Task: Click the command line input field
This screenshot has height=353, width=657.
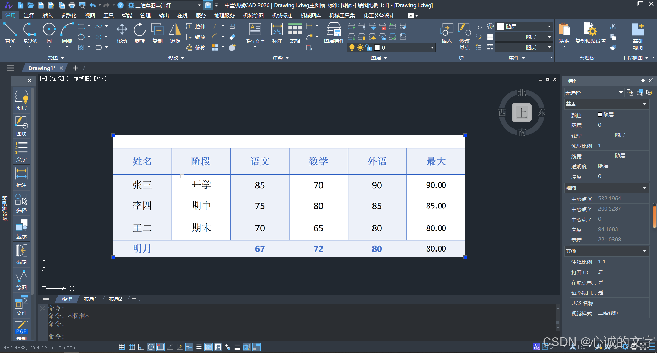Action: point(301,336)
